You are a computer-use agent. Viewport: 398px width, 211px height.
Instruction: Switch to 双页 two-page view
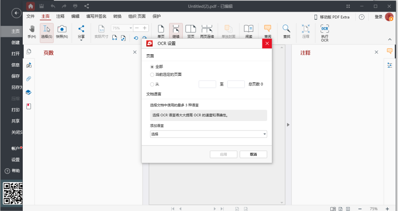(x=191, y=32)
